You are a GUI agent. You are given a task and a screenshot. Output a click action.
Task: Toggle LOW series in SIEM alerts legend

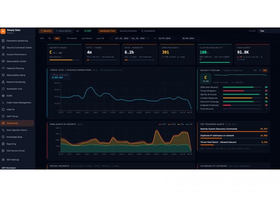(x=189, y=124)
